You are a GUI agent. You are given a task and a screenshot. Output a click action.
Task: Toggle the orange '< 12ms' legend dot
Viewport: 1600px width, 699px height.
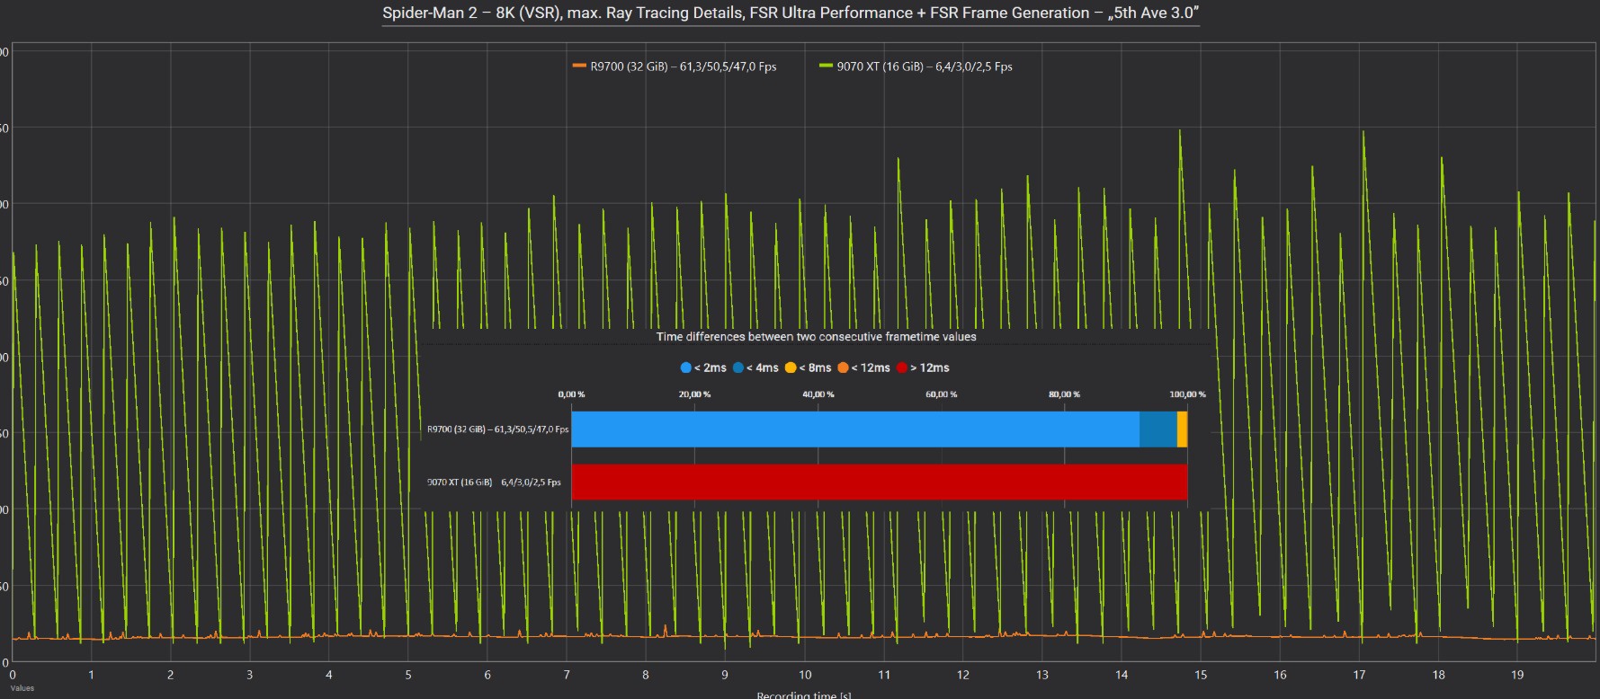pos(843,367)
